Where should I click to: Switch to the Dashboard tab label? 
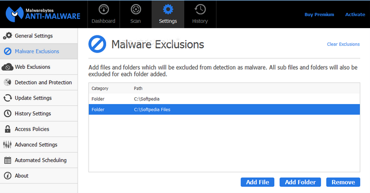104,21
